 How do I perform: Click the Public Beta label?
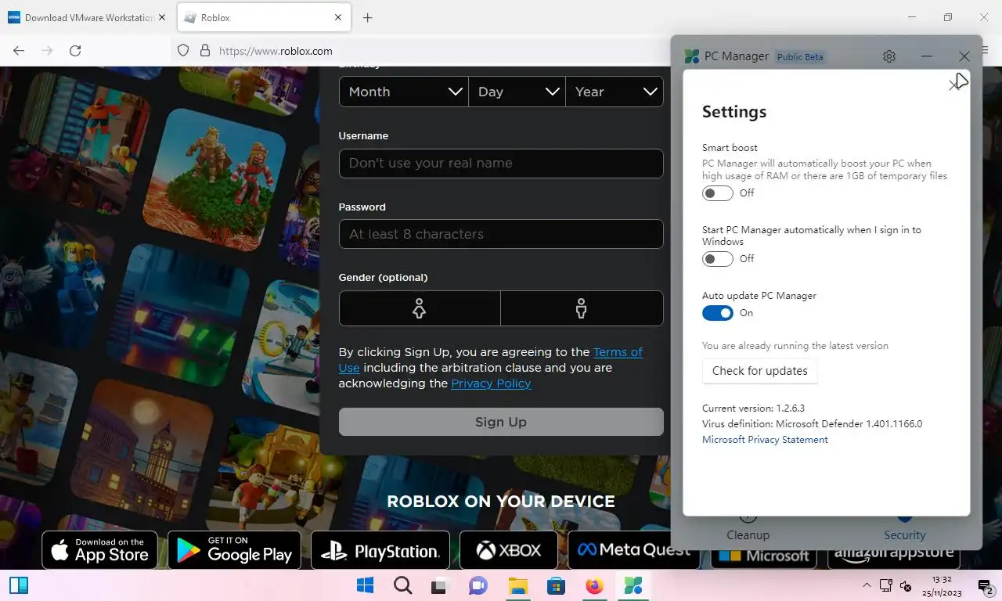[799, 56]
